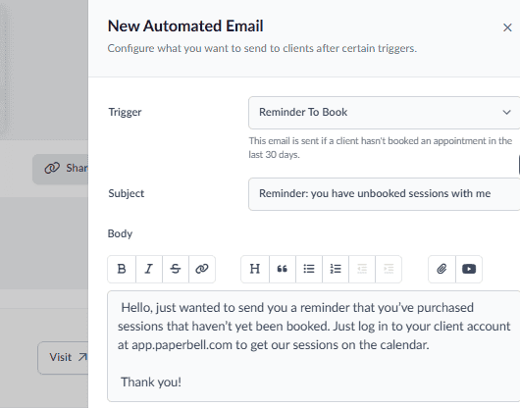The image size is (520, 408).
Task: Apply italic formatting to body text
Action: coord(149,269)
